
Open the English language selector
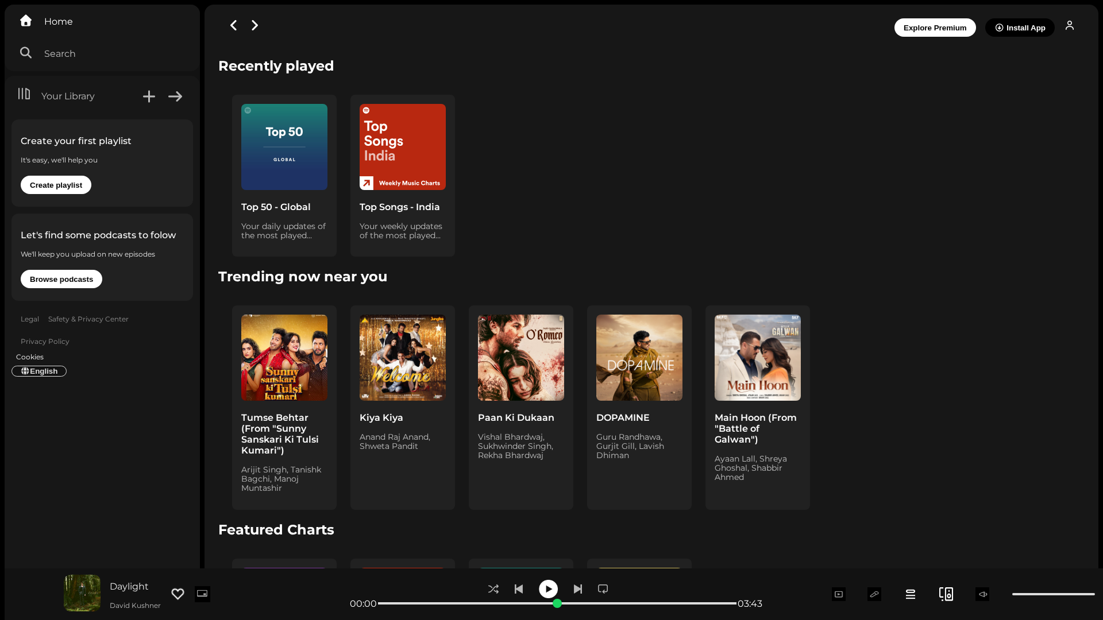point(39,371)
